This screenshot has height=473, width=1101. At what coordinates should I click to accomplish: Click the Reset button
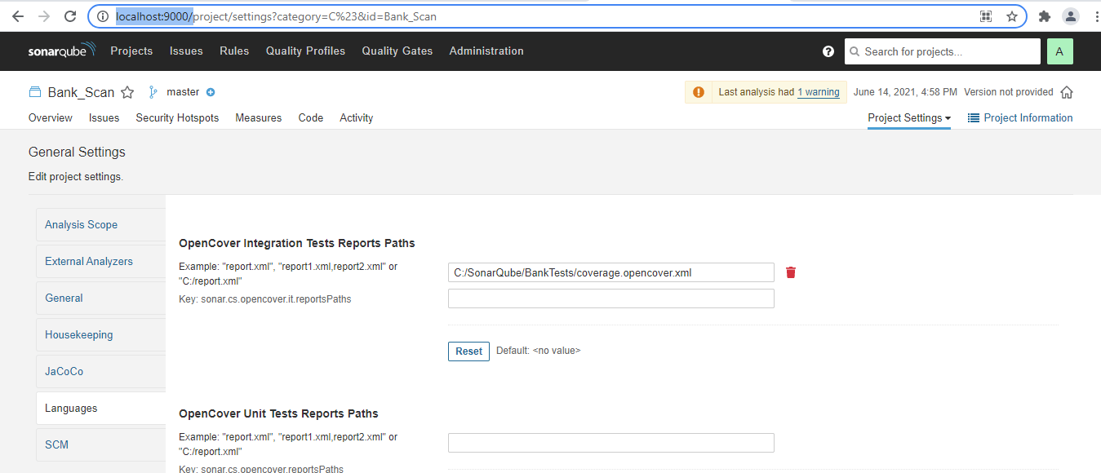pyautogui.click(x=468, y=351)
